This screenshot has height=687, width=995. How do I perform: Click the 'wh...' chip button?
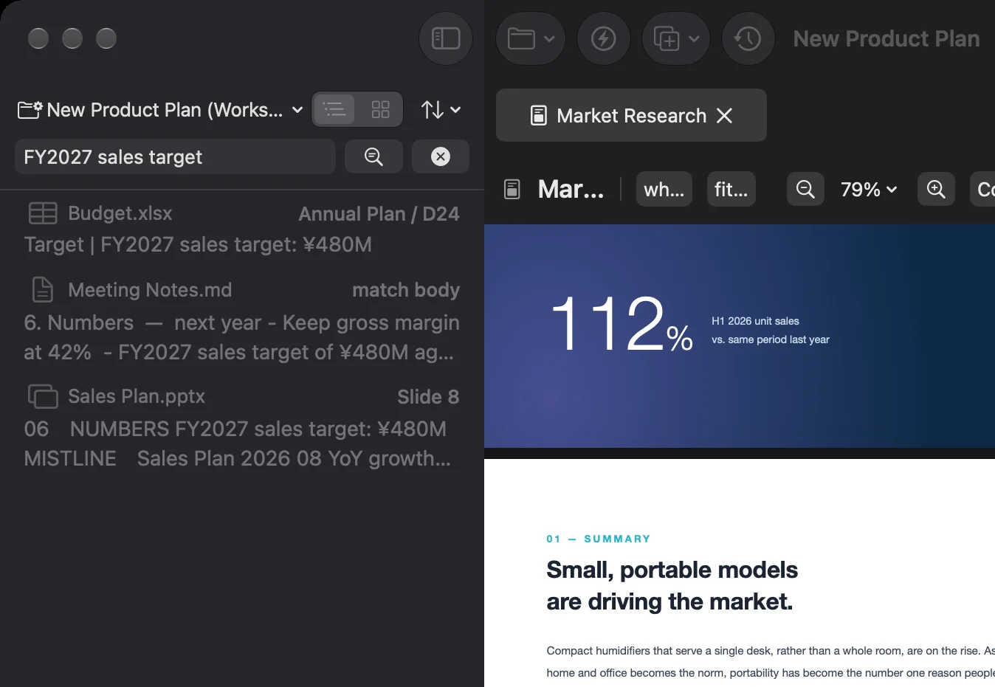tap(664, 190)
